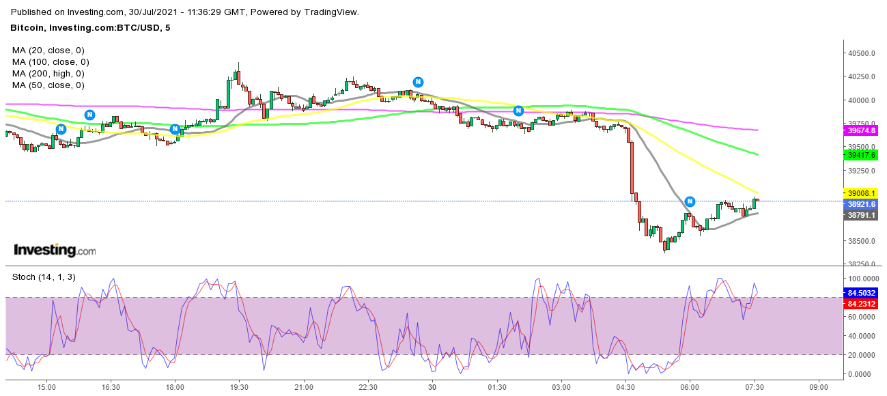Click the blue 38921.6 current price tag

click(861, 204)
